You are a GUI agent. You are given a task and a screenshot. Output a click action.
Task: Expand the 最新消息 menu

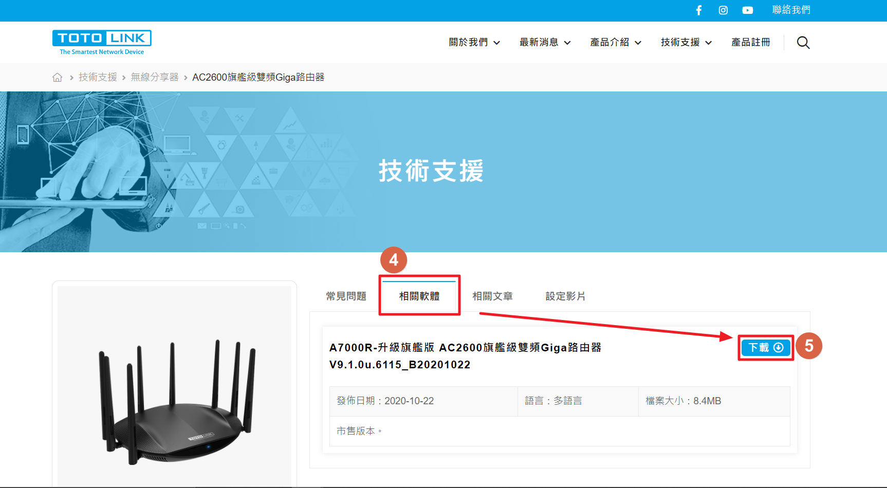click(x=545, y=42)
